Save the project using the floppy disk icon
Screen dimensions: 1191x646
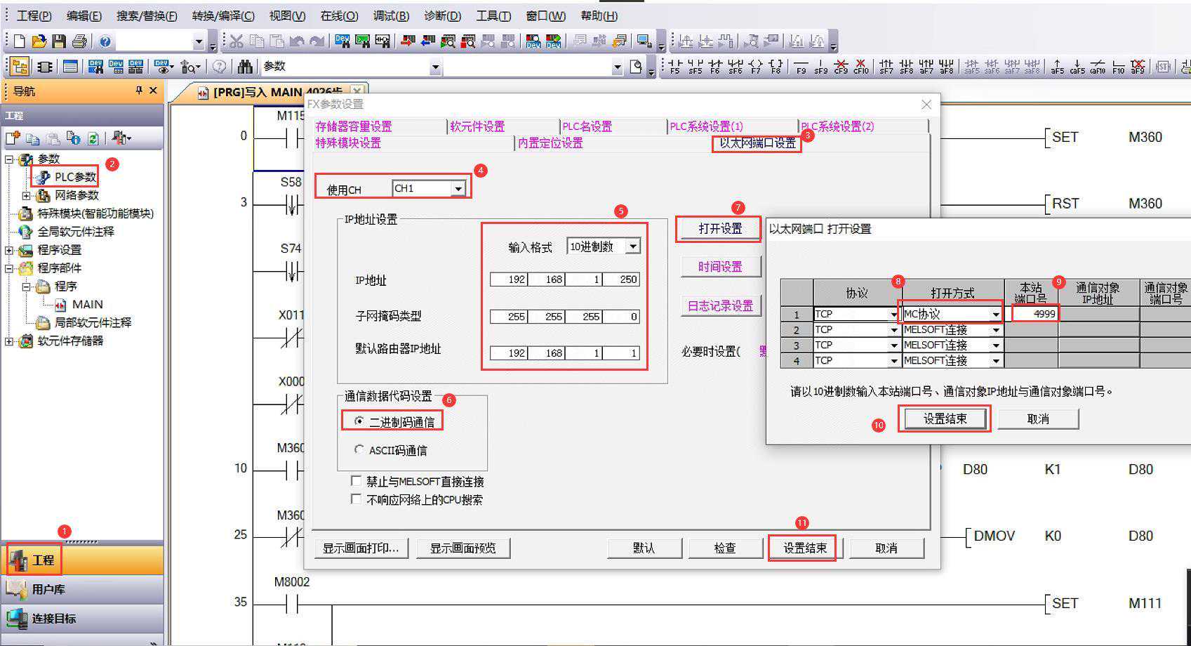(x=59, y=41)
